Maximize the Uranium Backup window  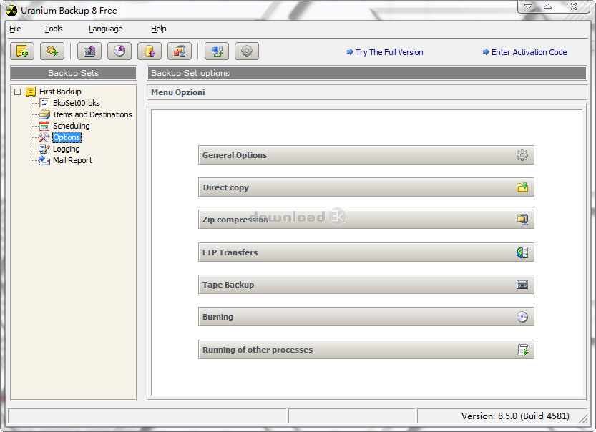(548, 6)
